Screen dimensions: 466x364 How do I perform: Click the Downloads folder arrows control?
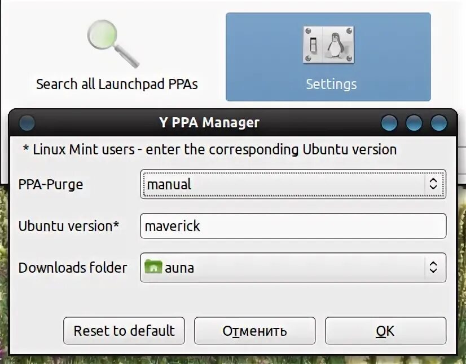coord(433,268)
